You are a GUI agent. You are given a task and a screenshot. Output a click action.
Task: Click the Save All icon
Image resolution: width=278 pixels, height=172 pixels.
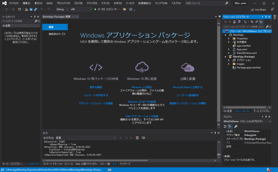[x=35, y=9]
